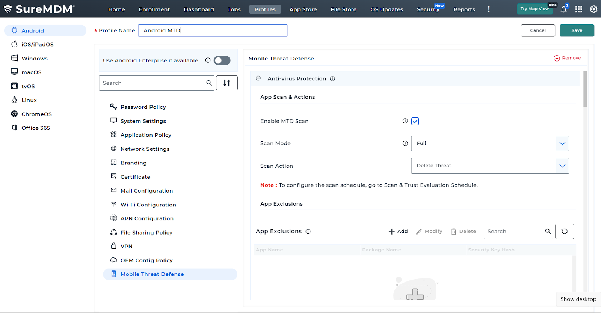Click the Anti-virus Protection info icon

point(332,79)
